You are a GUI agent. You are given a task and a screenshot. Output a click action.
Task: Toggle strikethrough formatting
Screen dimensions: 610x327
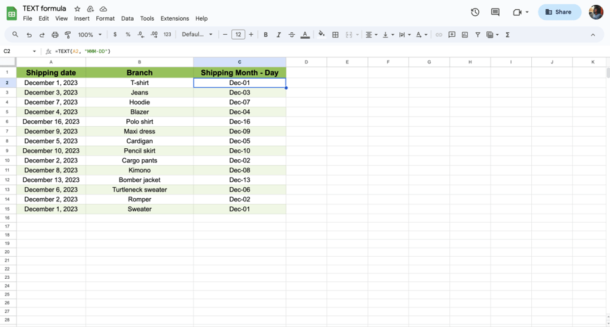tap(292, 35)
